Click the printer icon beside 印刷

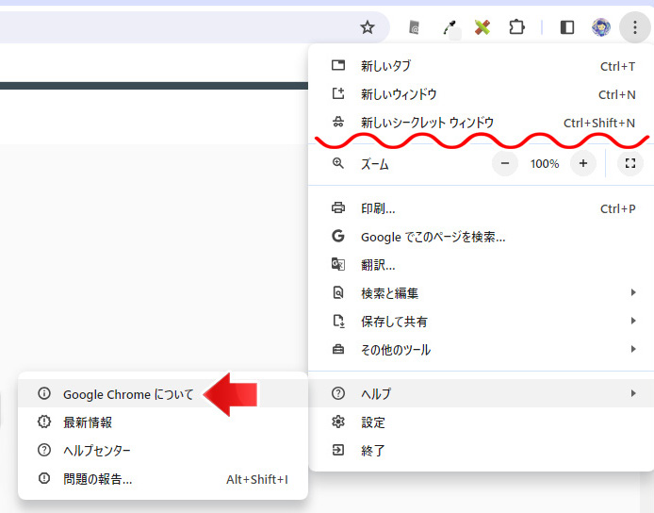coord(338,207)
